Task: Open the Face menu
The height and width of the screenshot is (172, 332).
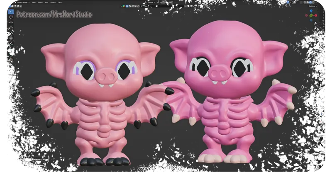Action: pos(60,2)
